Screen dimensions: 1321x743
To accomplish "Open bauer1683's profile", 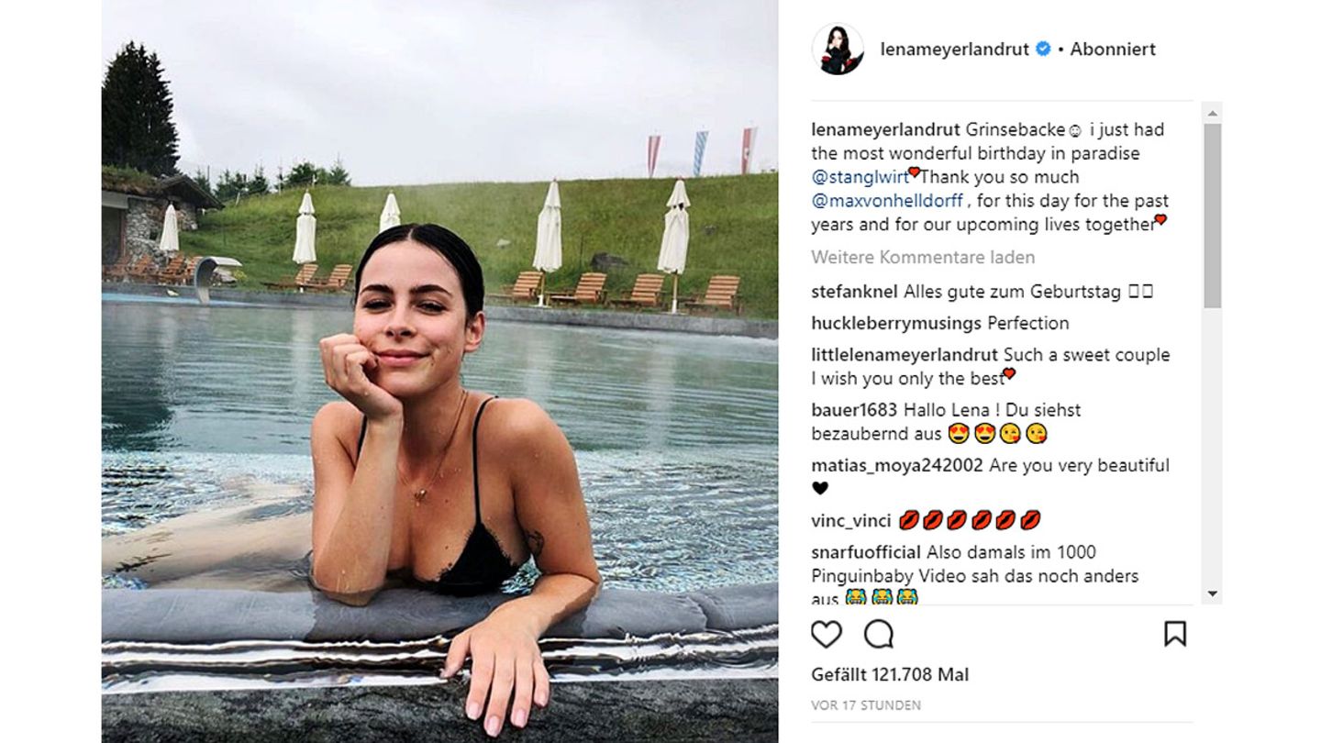I will point(854,410).
